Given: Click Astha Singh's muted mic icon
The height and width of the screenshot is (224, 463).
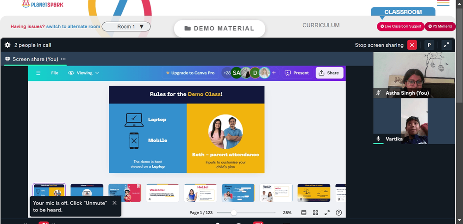Looking at the screenshot, I should point(378,93).
